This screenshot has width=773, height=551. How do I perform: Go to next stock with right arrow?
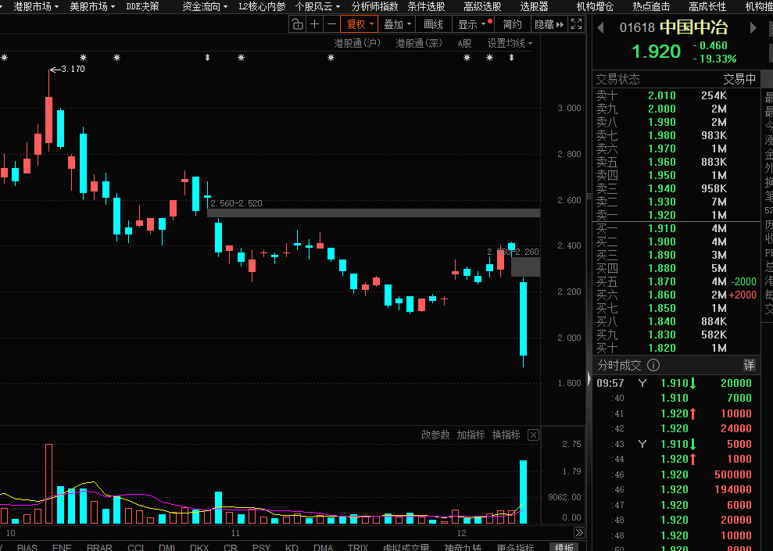(753, 28)
